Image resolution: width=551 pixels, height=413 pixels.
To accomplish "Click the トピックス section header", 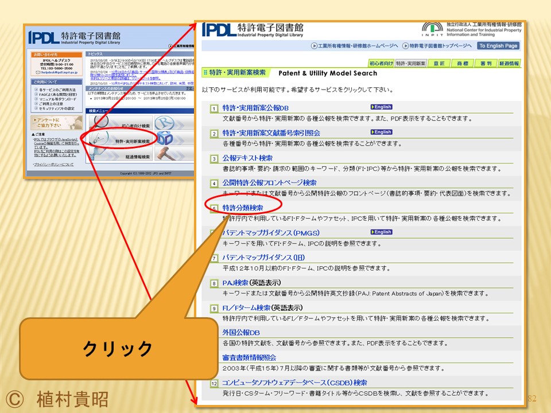I will (x=140, y=54).
